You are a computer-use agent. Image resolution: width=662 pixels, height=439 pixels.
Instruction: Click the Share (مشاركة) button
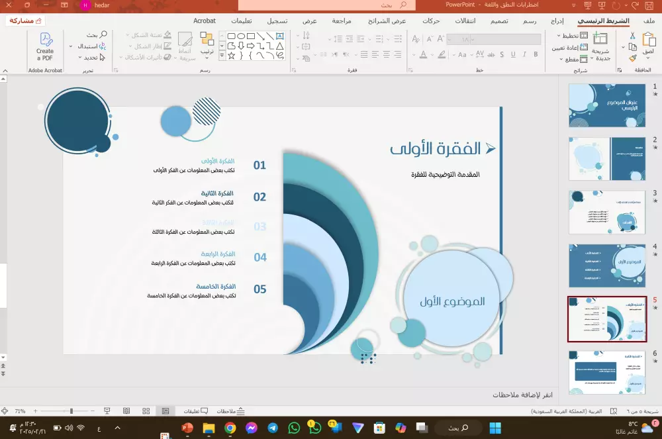pyautogui.click(x=25, y=20)
